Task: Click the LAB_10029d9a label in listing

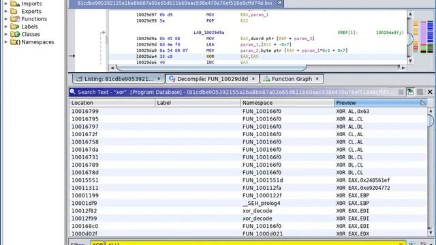Action: point(209,33)
